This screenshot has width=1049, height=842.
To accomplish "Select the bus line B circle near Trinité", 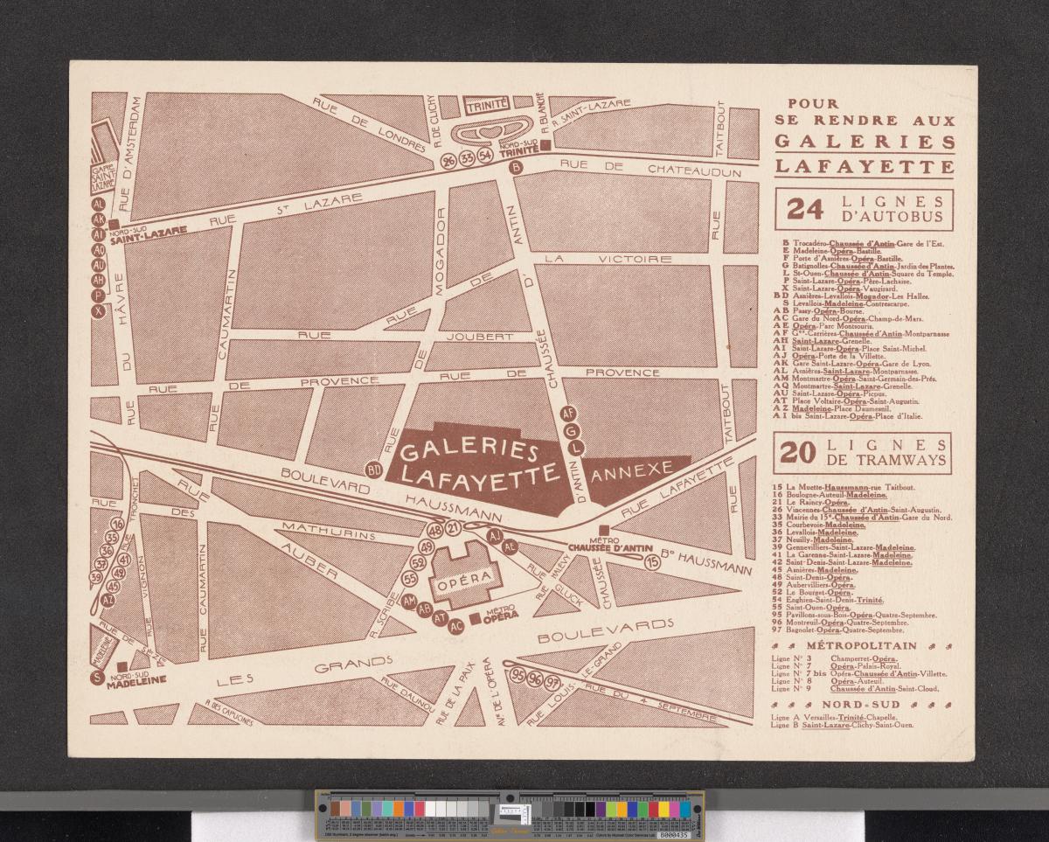I will point(516,167).
